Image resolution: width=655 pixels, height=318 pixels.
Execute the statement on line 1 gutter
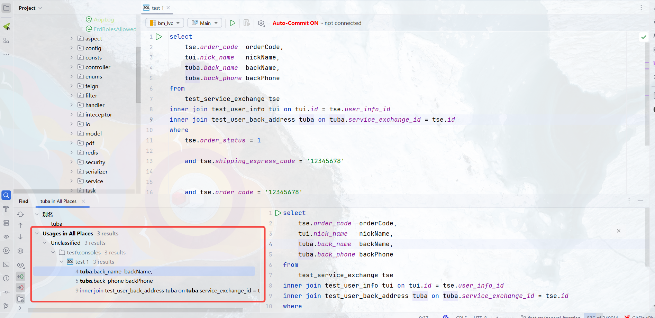[x=159, y=36]
